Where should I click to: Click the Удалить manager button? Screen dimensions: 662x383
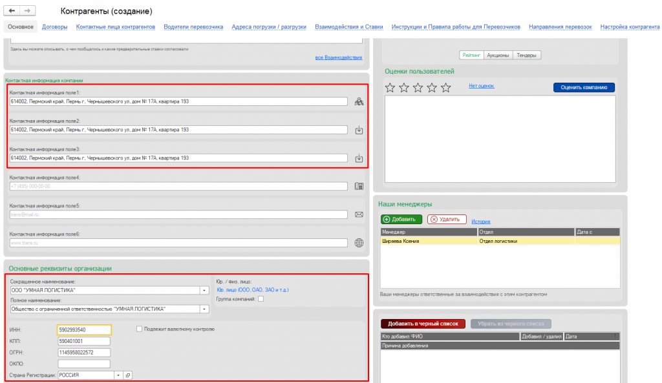(447, 220)
